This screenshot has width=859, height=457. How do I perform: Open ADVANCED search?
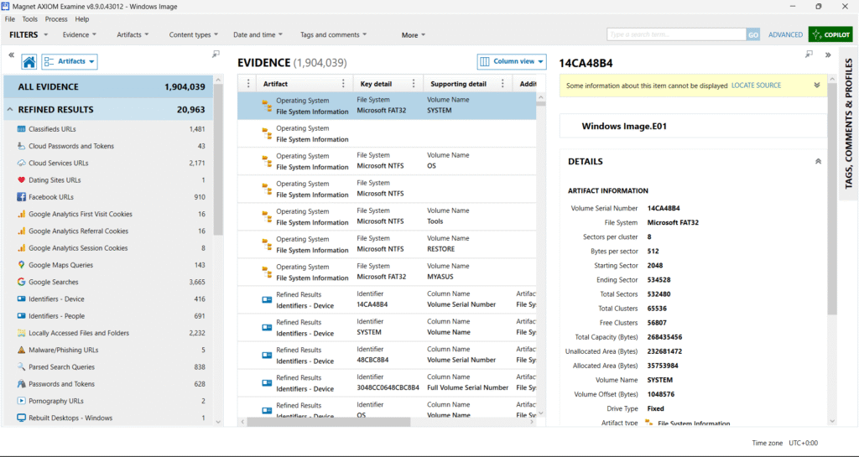785,34
